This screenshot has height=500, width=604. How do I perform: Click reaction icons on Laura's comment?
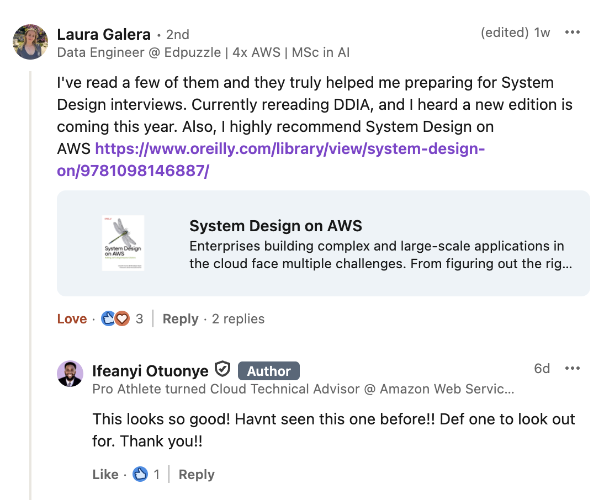pos(115,319)
